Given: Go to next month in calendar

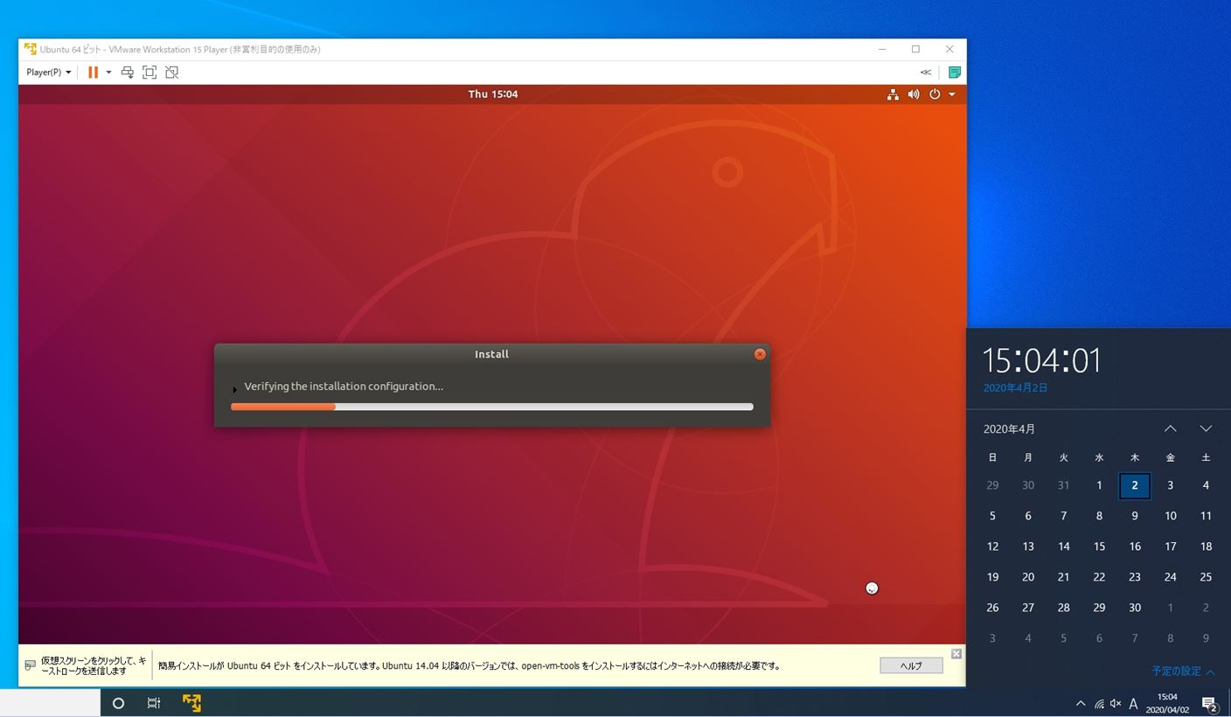Looking at the screenshot, I should [x=1206, y=428].
